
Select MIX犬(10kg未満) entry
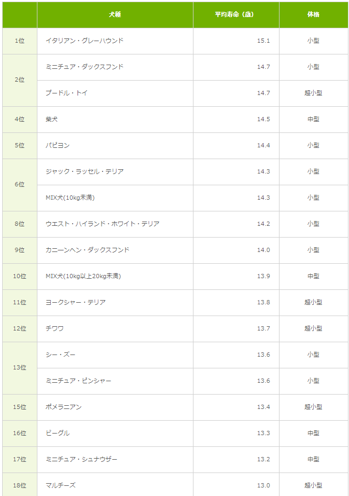pos(70,198)
